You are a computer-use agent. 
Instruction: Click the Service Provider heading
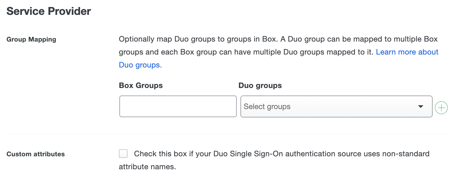(x=49, y=11)
